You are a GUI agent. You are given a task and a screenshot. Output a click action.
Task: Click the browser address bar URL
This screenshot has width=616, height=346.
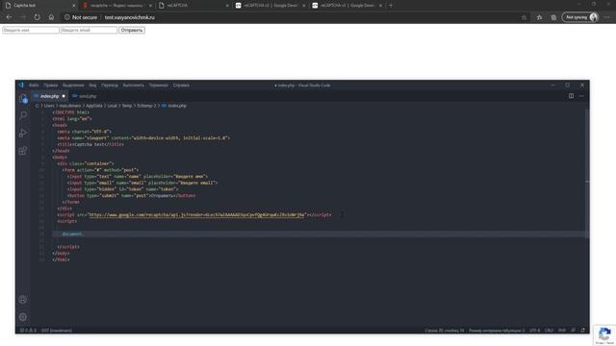(x=130, y=17)
